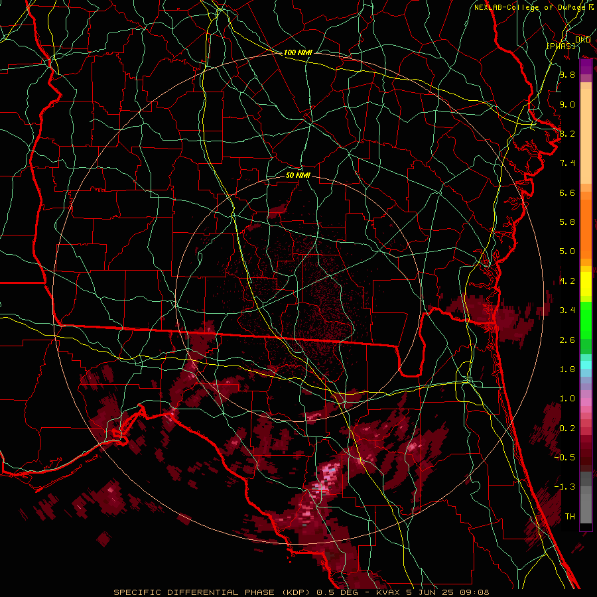Click the 5.0 legend scale value
The image size is (597, 597).
coord(567,251)
